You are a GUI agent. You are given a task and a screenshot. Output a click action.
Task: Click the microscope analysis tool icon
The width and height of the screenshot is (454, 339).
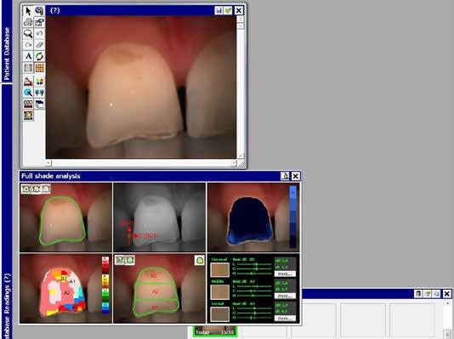pyautogui.click(x=28, y=82)
